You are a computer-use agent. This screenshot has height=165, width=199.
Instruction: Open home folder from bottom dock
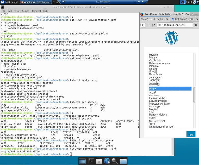click(x=99, y=161)
